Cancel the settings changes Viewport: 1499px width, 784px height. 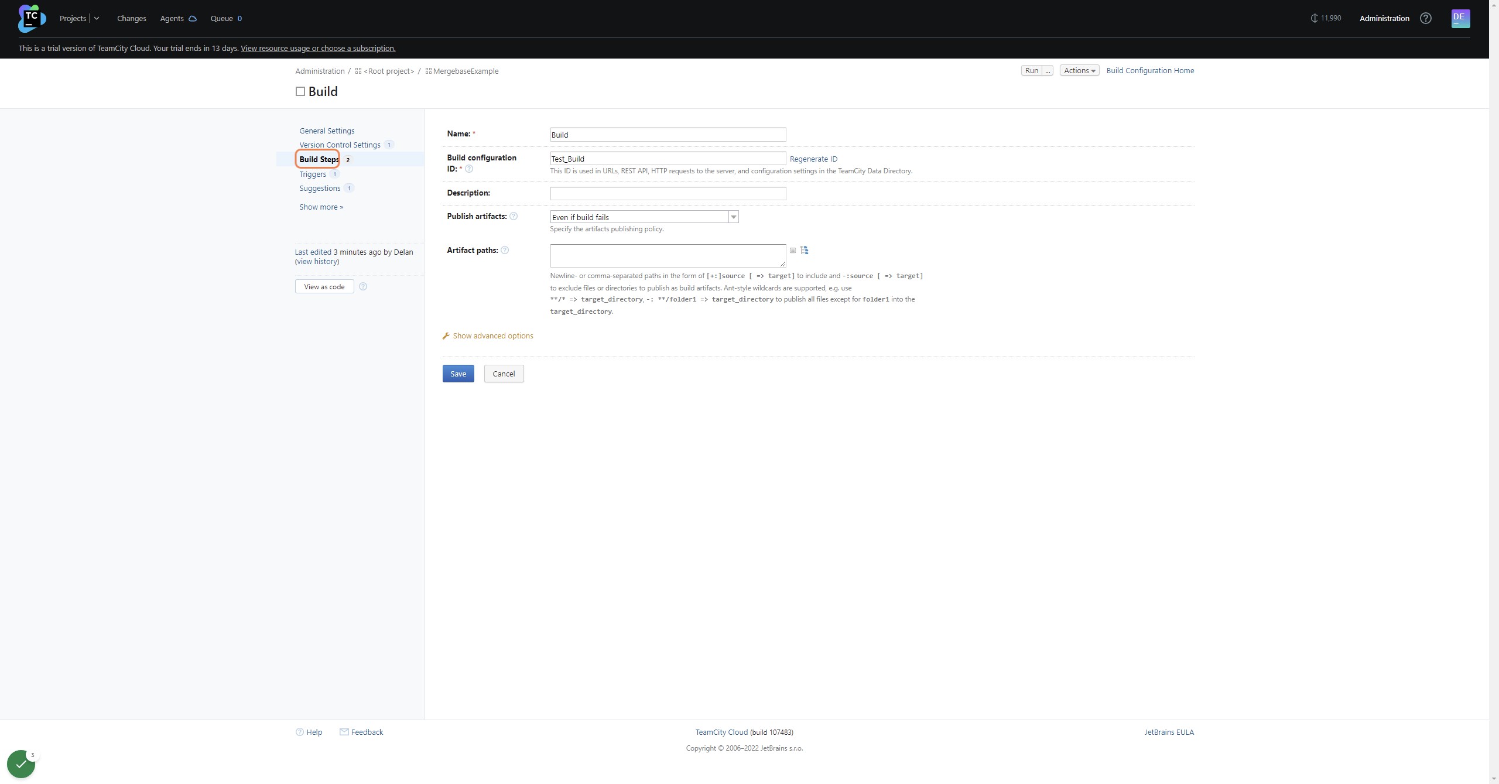pos(504,374)
